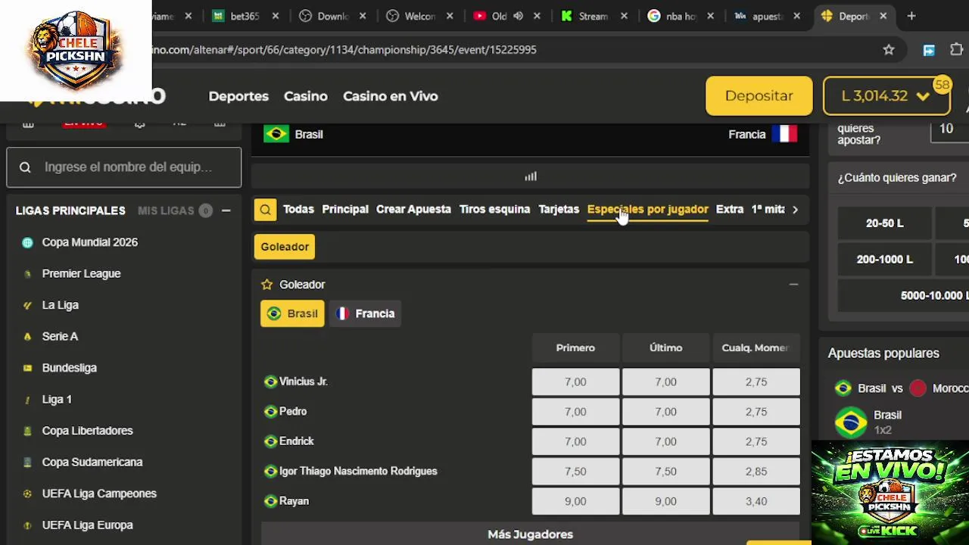Close the nba browser tab

click(709, 16)
